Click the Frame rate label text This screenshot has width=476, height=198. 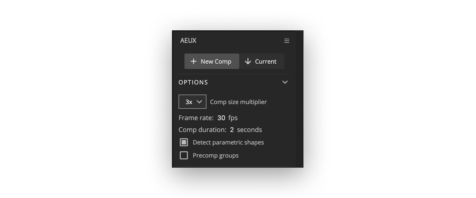tap(196, 118)
